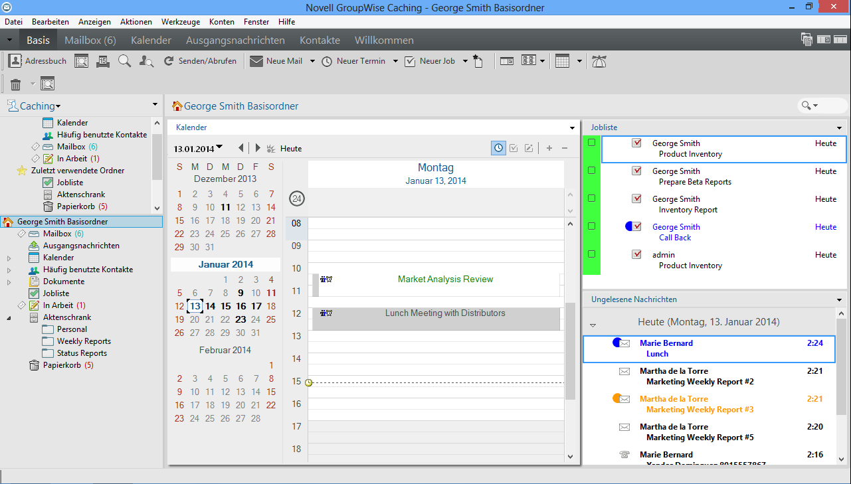
Task: Open the Aktionen menu
Action: pos(136,22)
